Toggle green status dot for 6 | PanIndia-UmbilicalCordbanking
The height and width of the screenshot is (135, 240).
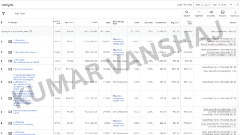click(x=1, y=123)
